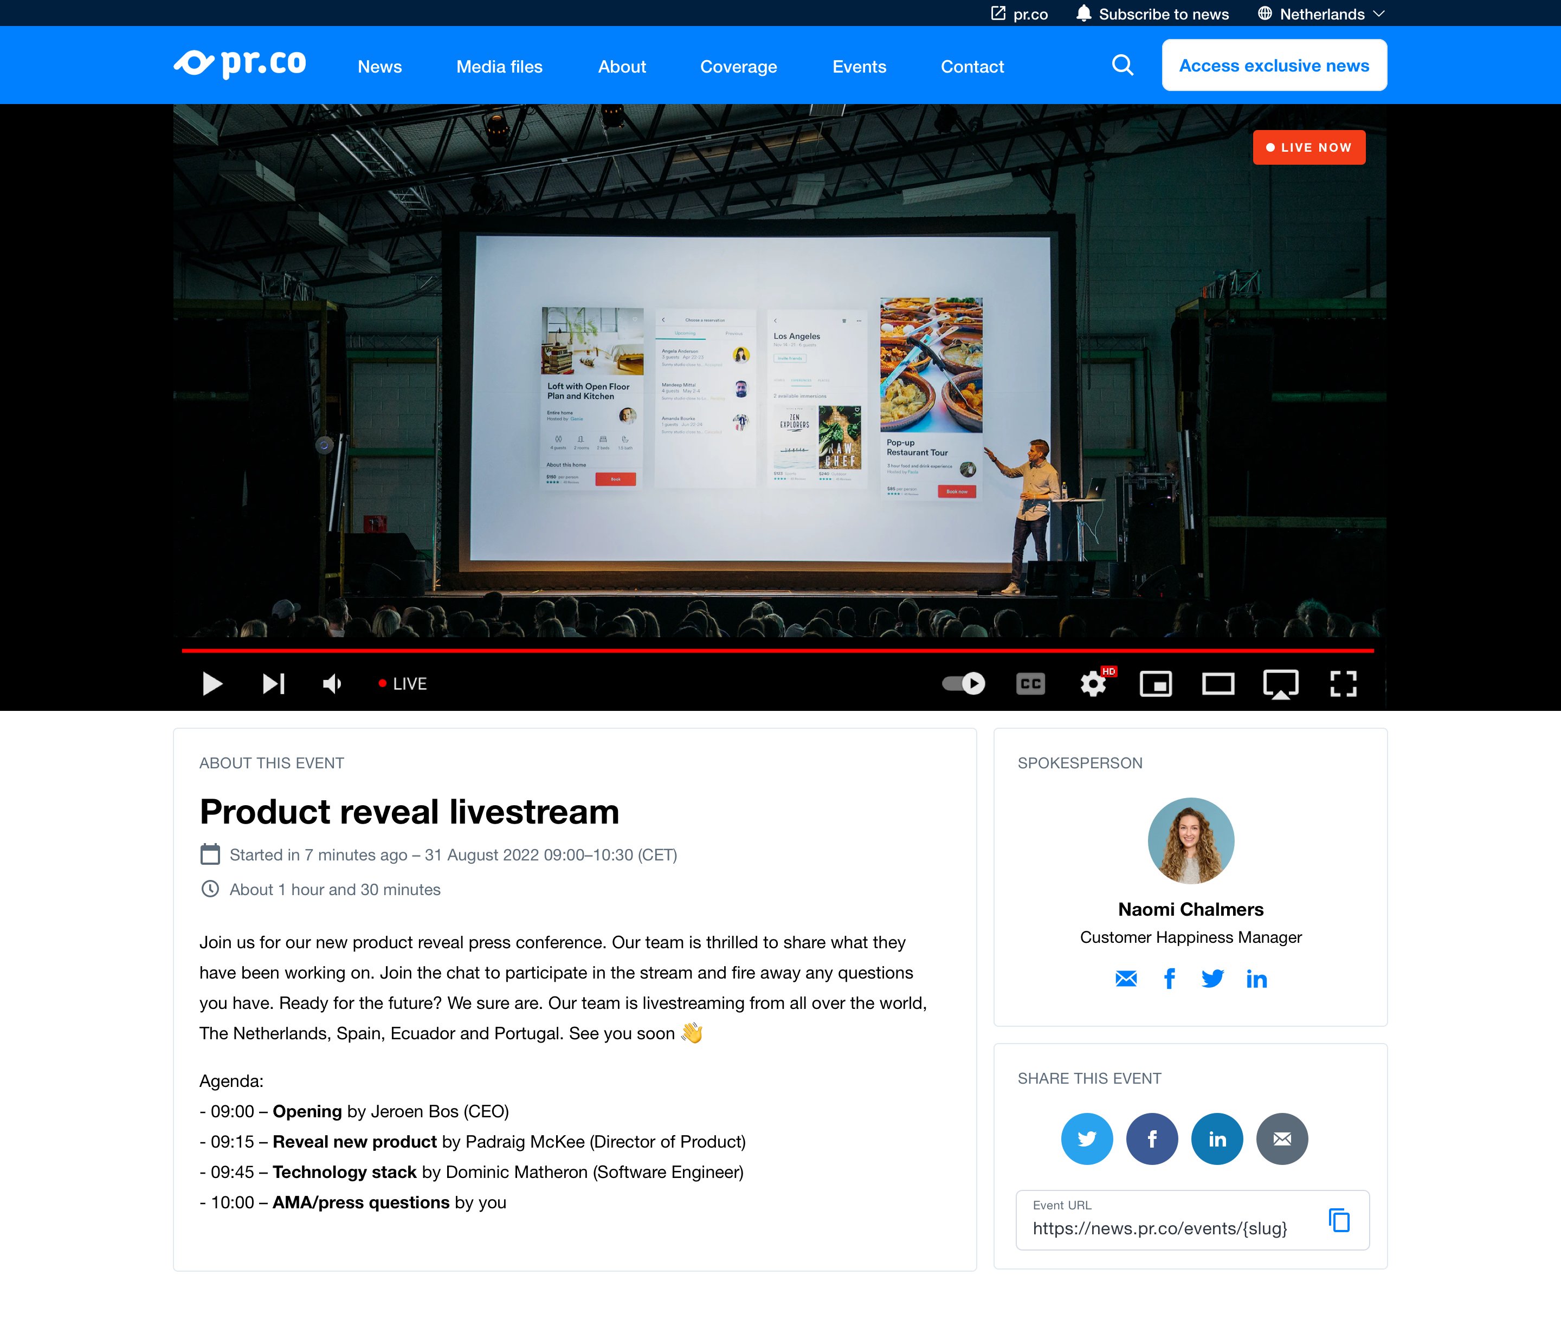The width and height of the screenshot is (1561, 1321).
Task: Mute the livestream volume
Action: [x=332, y=684]
